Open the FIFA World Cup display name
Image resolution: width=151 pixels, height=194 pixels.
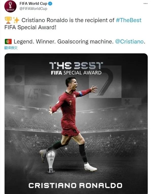(33, 4)
